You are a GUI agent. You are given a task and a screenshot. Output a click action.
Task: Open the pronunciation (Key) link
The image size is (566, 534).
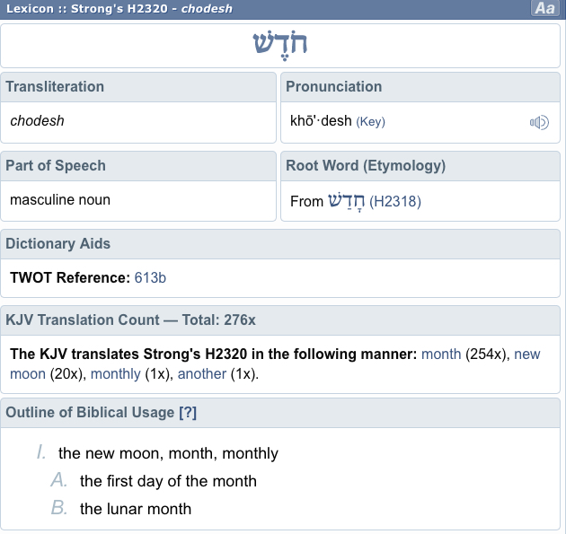tap(370, 121)
